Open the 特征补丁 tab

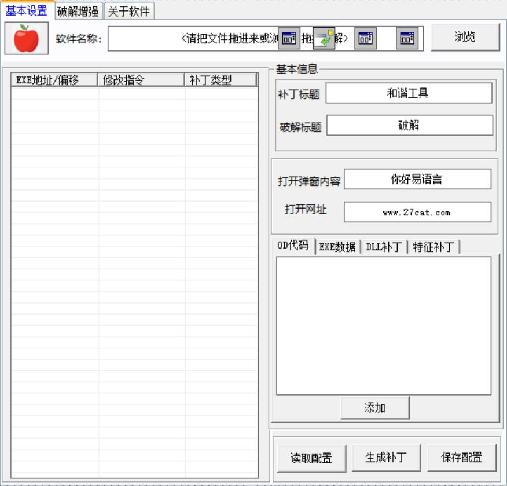433,247
